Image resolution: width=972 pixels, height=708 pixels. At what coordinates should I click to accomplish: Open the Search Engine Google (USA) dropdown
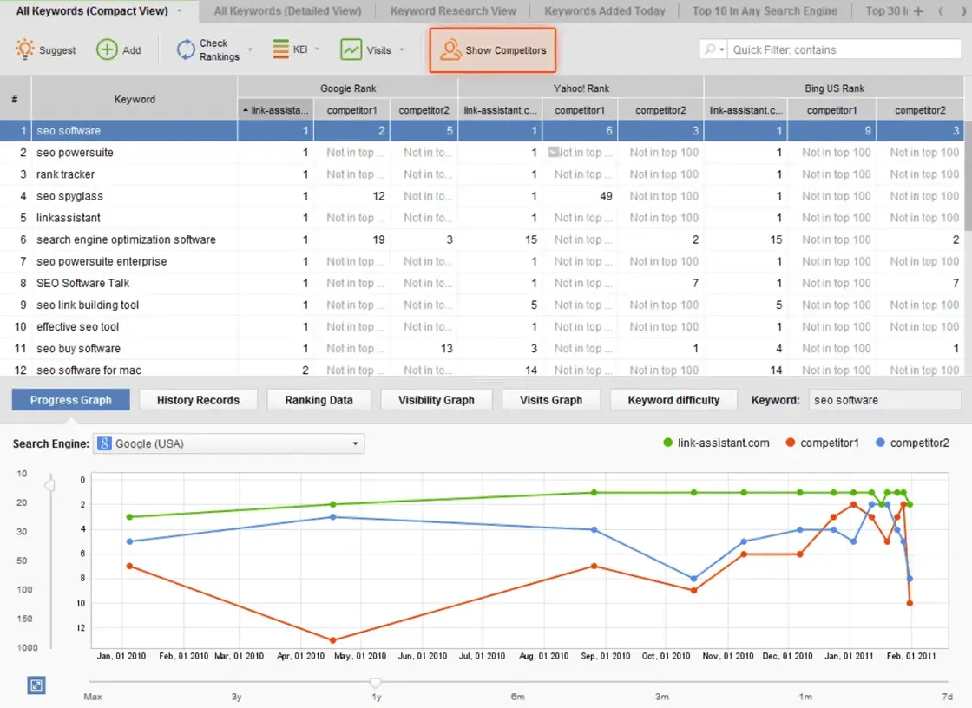[228, 443]
